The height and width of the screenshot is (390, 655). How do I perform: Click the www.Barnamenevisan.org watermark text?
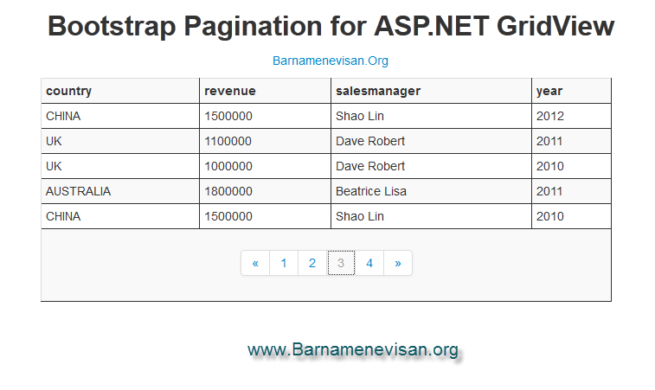[352, 349]
